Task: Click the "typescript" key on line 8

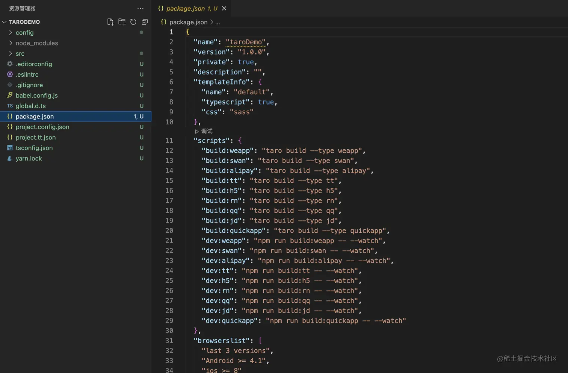Action: tap(226, 102)
